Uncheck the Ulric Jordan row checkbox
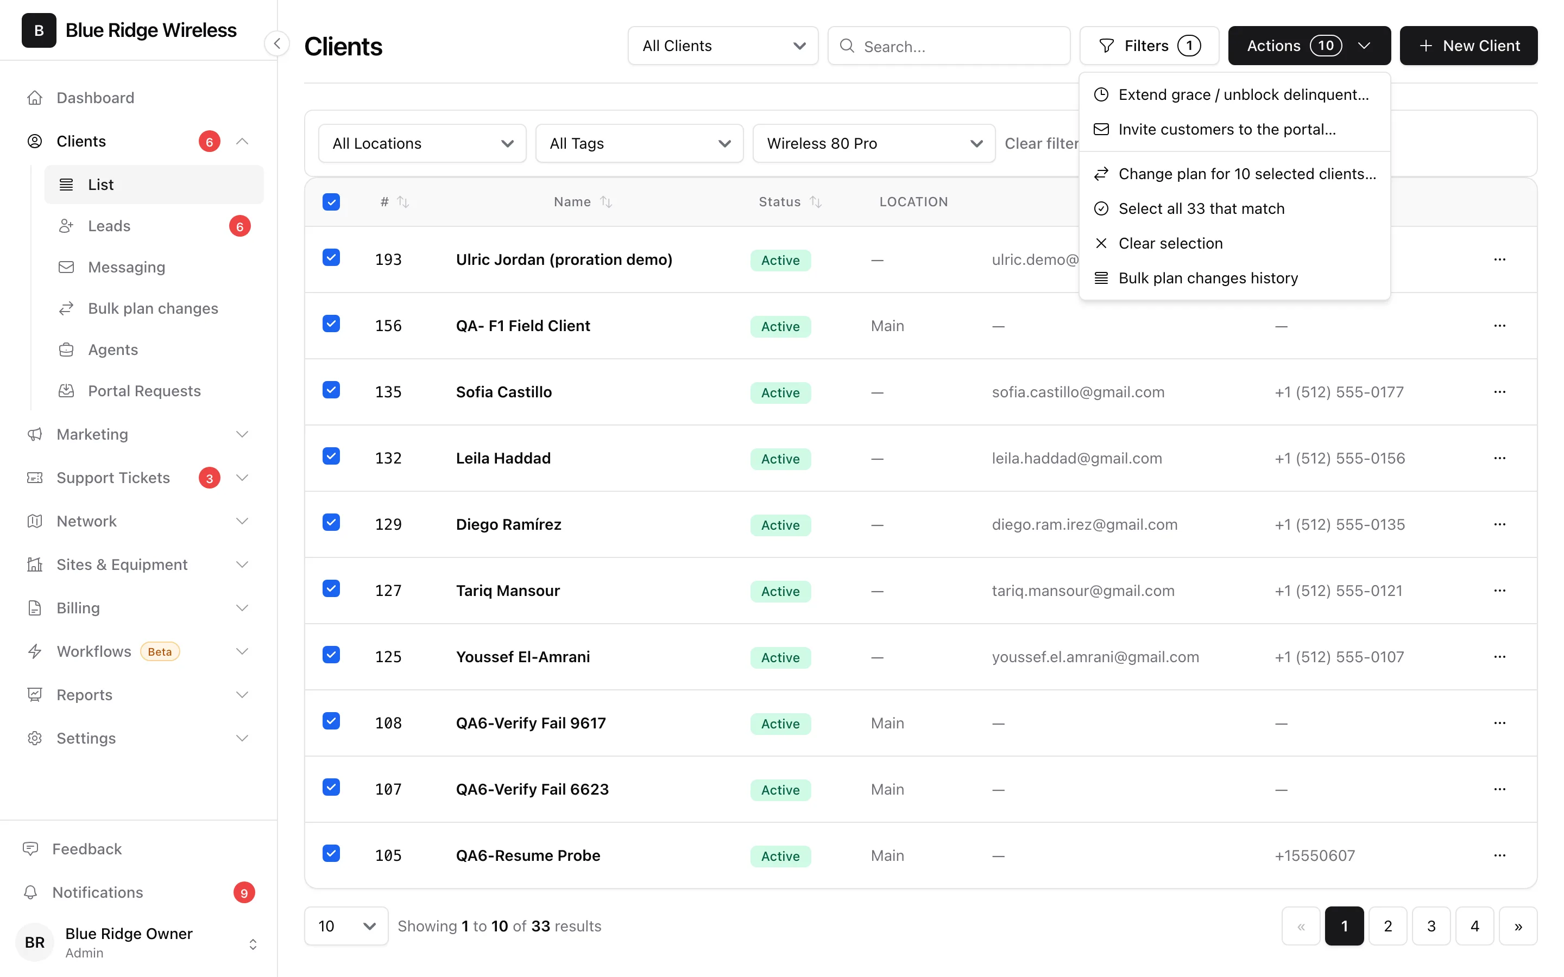 click(x=331, y=257)
